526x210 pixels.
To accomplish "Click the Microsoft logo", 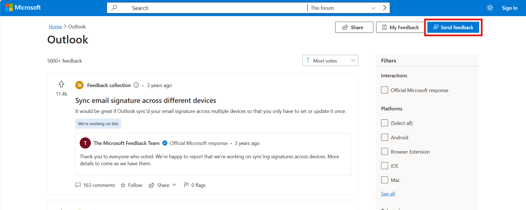I will click(23, 8).
